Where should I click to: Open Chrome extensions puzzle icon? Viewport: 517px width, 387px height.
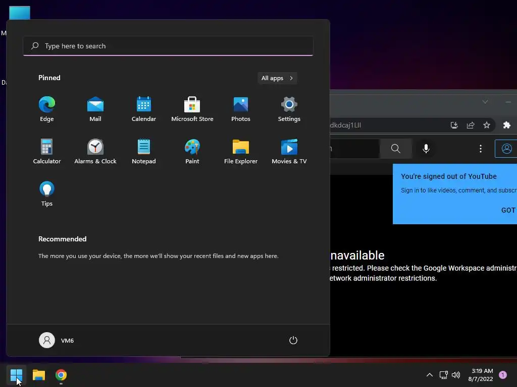tap(507, 125)
